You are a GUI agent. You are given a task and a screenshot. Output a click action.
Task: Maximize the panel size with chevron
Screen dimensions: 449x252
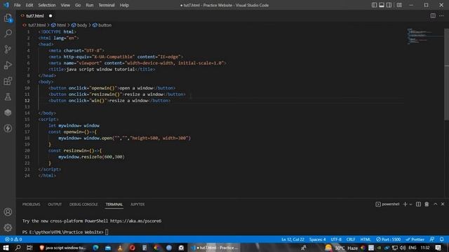coord(435,204)
